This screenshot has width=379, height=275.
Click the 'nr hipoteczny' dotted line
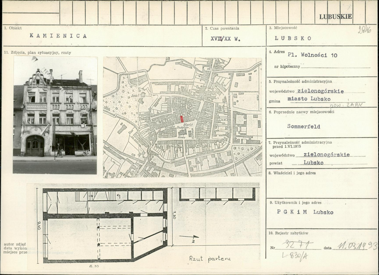pos(335,67)
